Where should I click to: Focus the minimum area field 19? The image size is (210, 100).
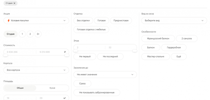click(x=20, y=98)
